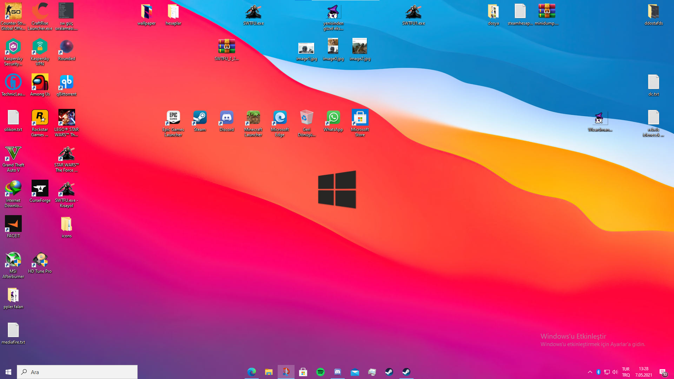Select the minidump WinRAR archive
The image size is (674, 379).
(547, 14)
